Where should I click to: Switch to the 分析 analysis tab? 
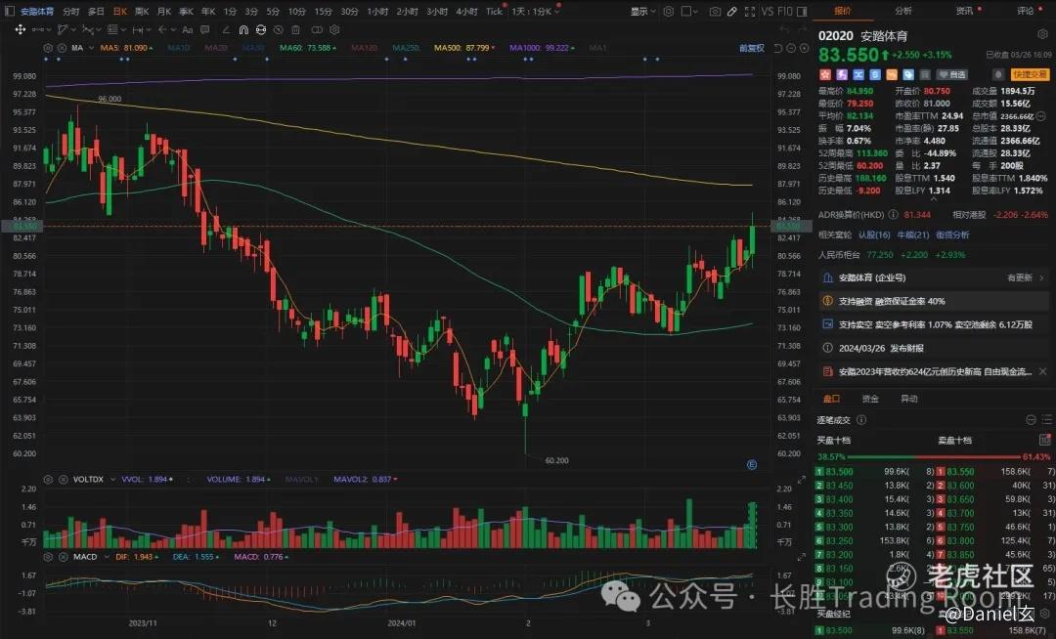tap(903, 11)
